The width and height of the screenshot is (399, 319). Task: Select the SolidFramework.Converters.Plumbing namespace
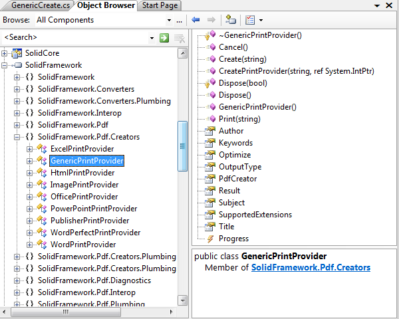(x=104, y=101)
